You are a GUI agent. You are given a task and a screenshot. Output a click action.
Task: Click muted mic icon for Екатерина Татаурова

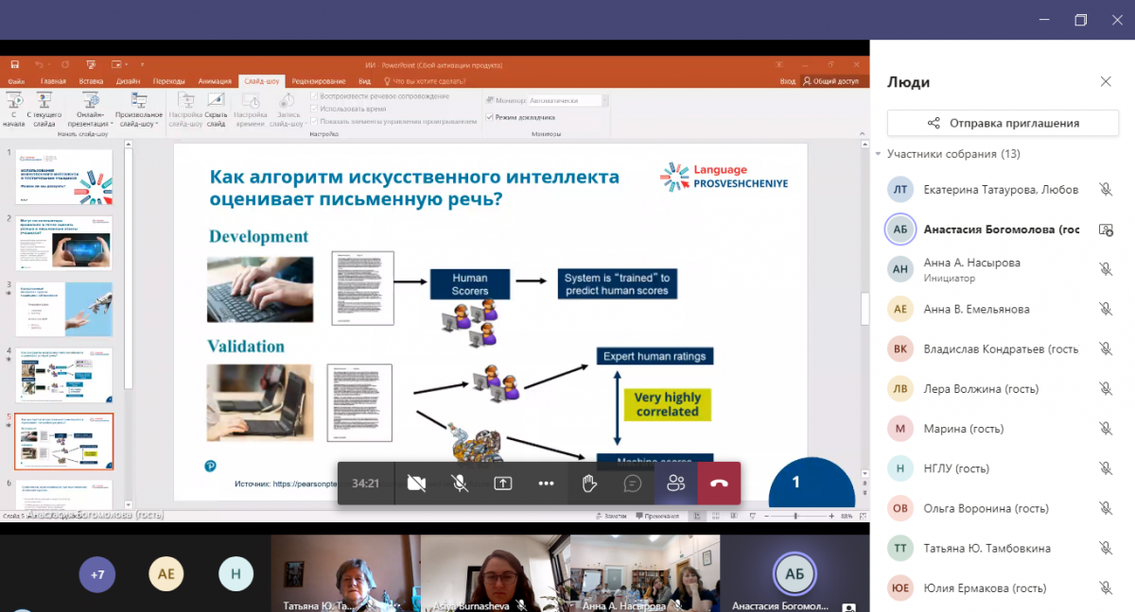1105,189
